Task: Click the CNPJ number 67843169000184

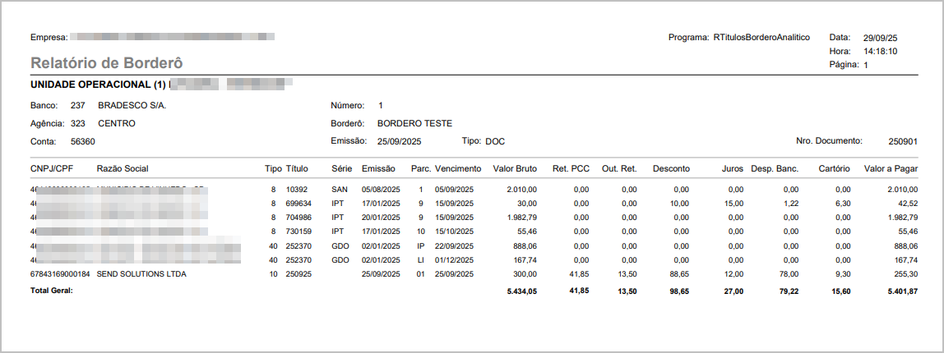Action: click(61, 274)
